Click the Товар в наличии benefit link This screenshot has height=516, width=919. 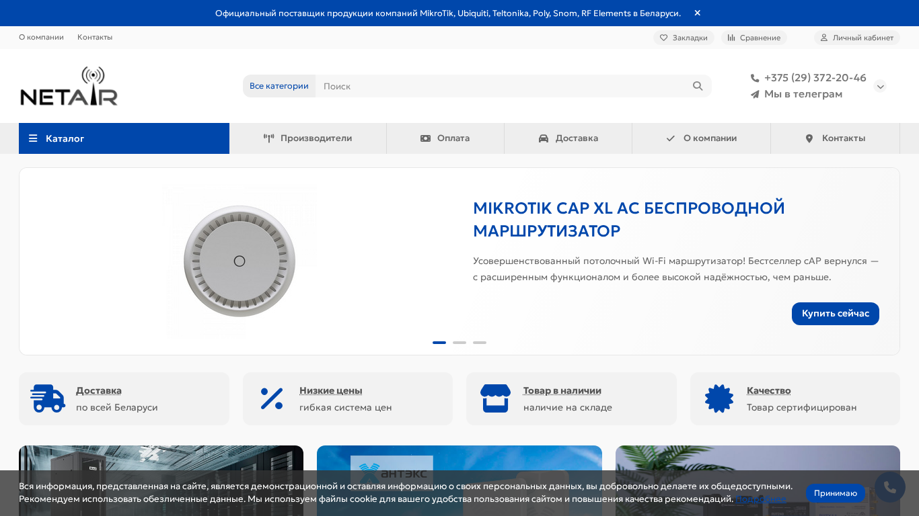(x=562, y=390)
